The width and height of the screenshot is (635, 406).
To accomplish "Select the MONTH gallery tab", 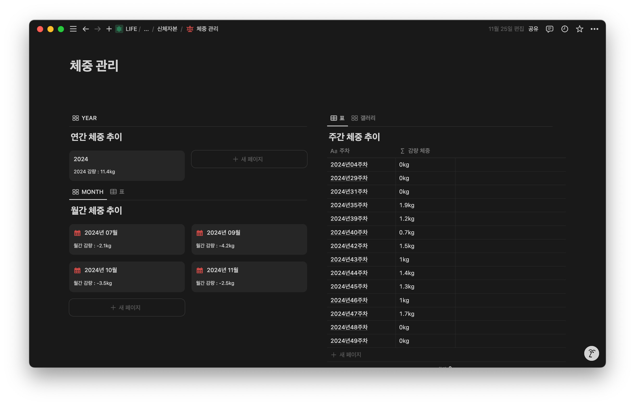I will 88,192.
